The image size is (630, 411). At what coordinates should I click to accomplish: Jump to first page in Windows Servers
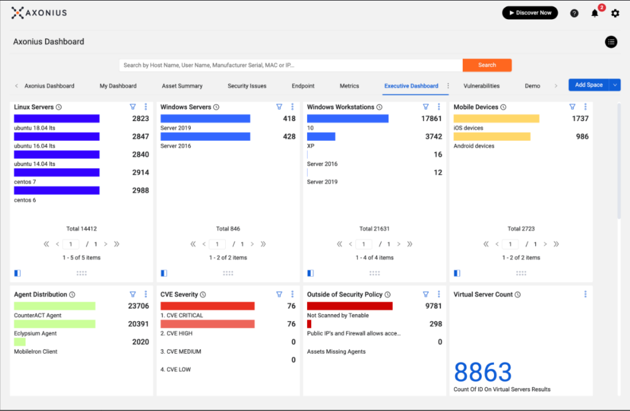click(193, 244)
